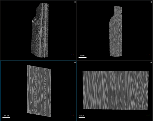Click the 100 µm scale bar in the bottom-left viewer
Screen dimensions: 153x121
[x=7, y=118]
